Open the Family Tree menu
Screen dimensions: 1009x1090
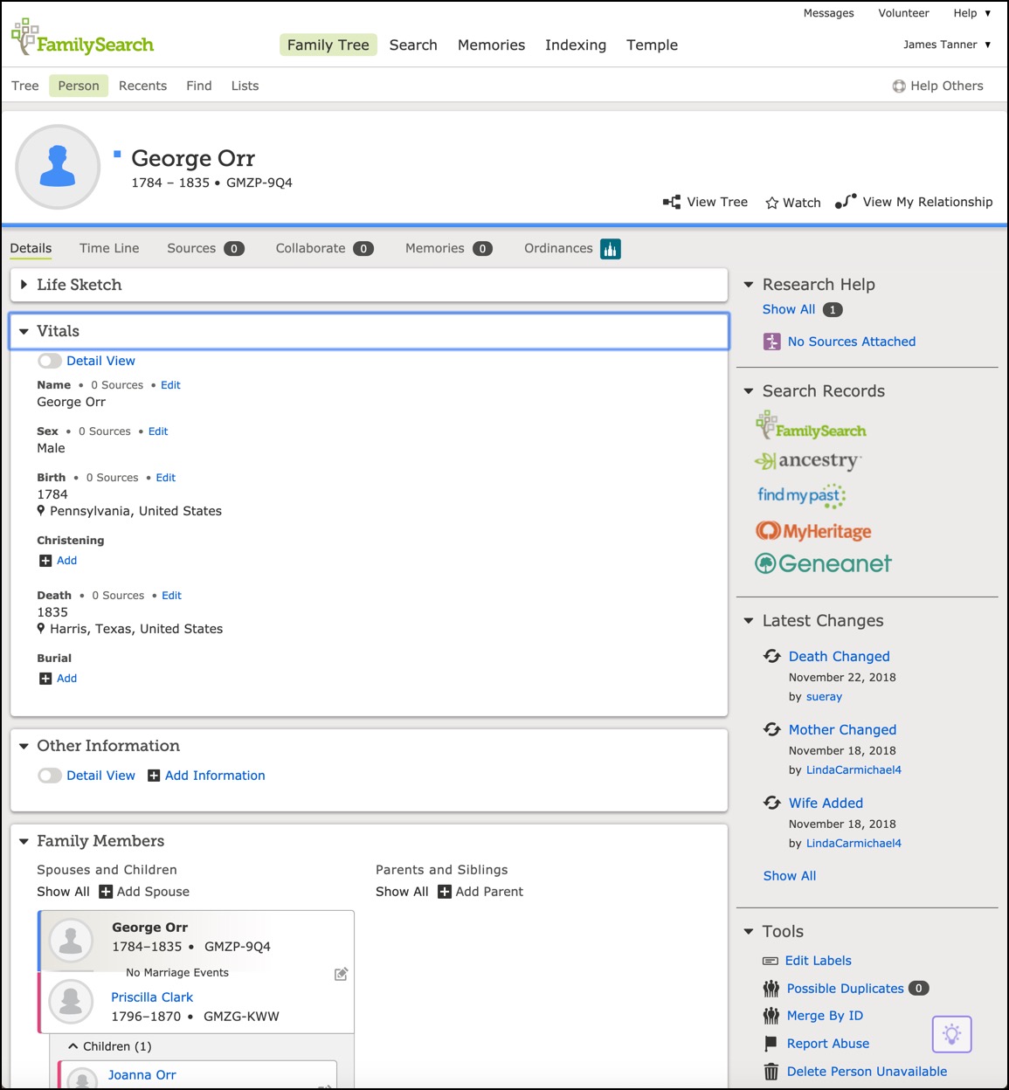coord(328,45)
